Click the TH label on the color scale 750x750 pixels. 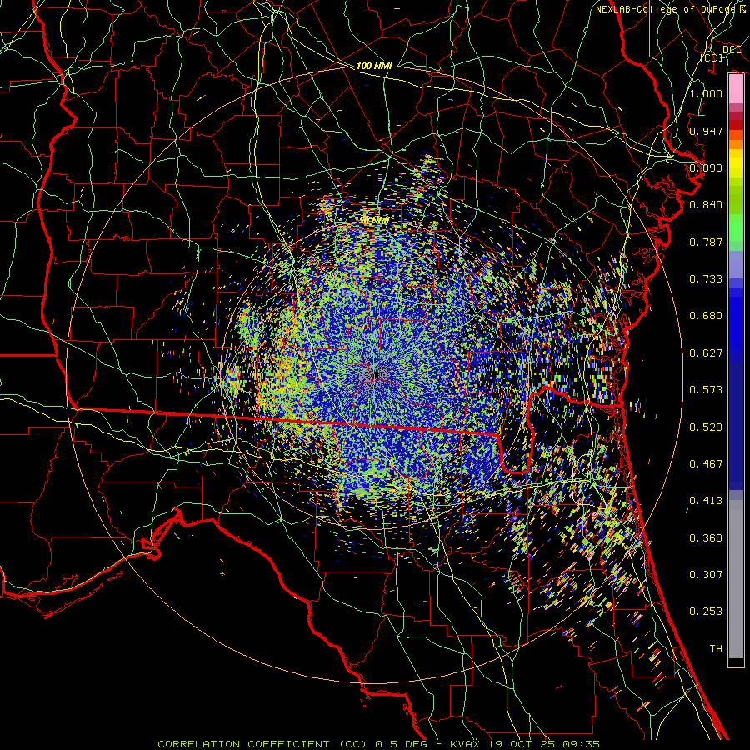(716, 649)
